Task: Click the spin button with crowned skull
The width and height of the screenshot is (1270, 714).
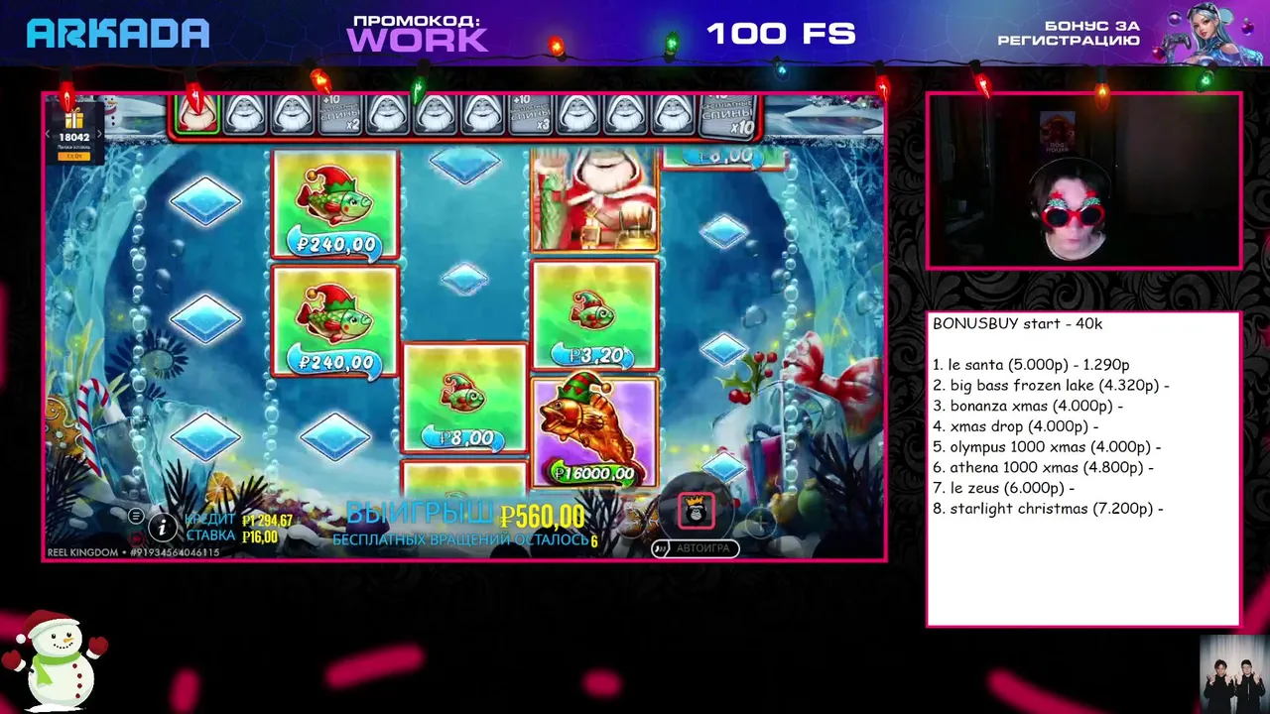Action: point(696,512)
